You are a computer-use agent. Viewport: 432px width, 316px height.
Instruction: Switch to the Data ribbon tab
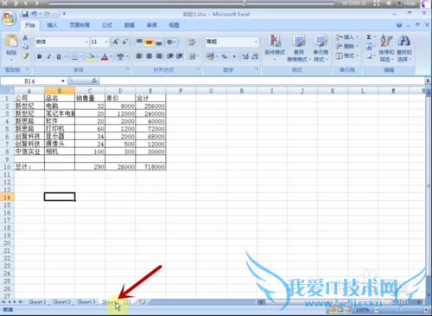coord(130,25)
